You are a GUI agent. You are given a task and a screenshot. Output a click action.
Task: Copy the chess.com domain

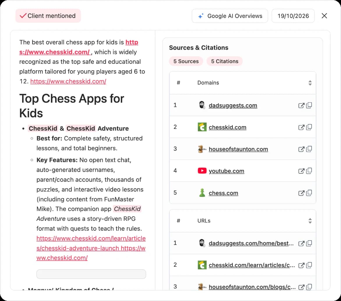309,193
